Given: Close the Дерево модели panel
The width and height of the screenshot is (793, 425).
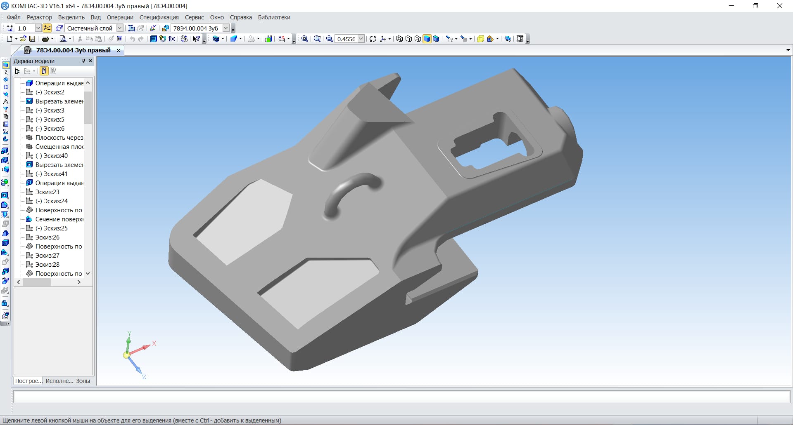Looking at the screenshot, I should click(90, 61).
